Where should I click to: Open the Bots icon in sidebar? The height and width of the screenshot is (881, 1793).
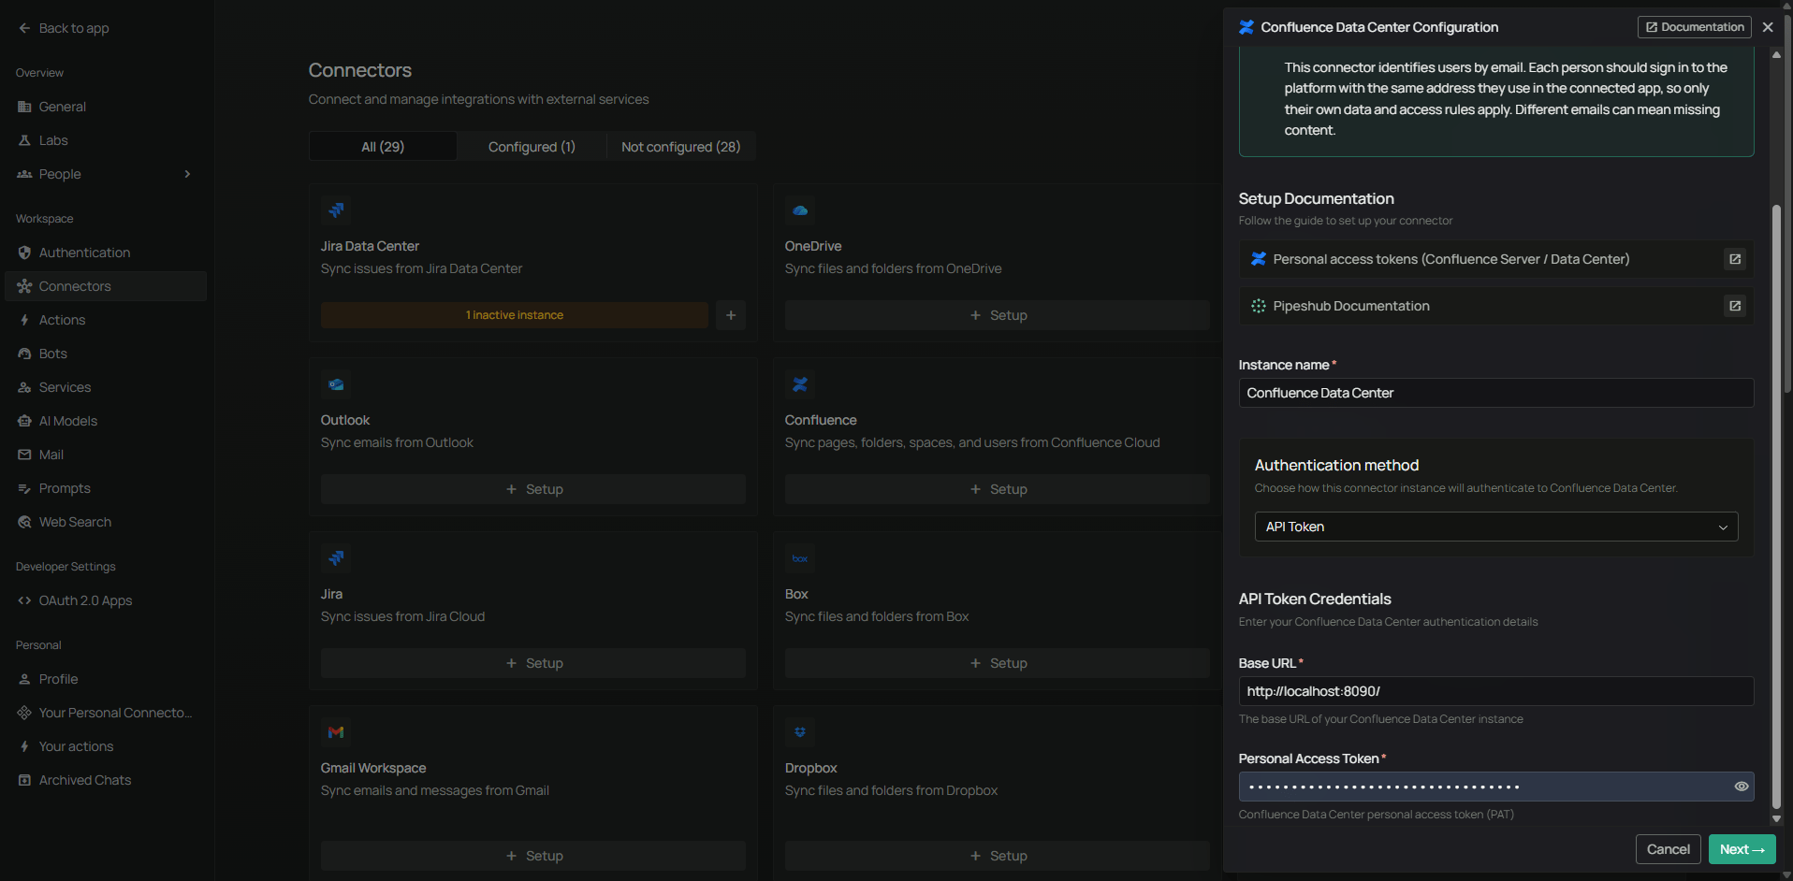point(24,354)
